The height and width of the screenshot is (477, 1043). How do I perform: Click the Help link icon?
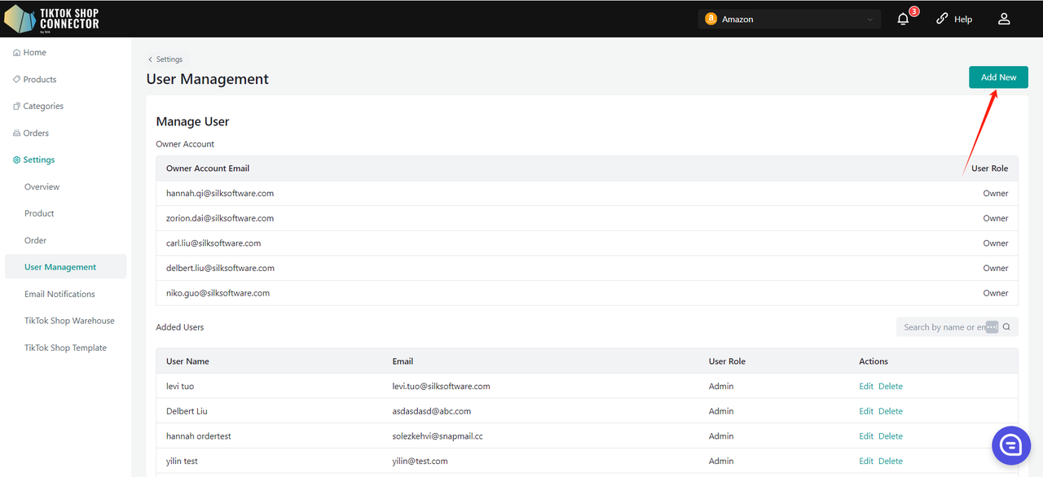942,19
